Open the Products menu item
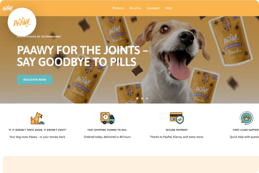Viewport: 259px width, 173px height. [x=118, y=8]
